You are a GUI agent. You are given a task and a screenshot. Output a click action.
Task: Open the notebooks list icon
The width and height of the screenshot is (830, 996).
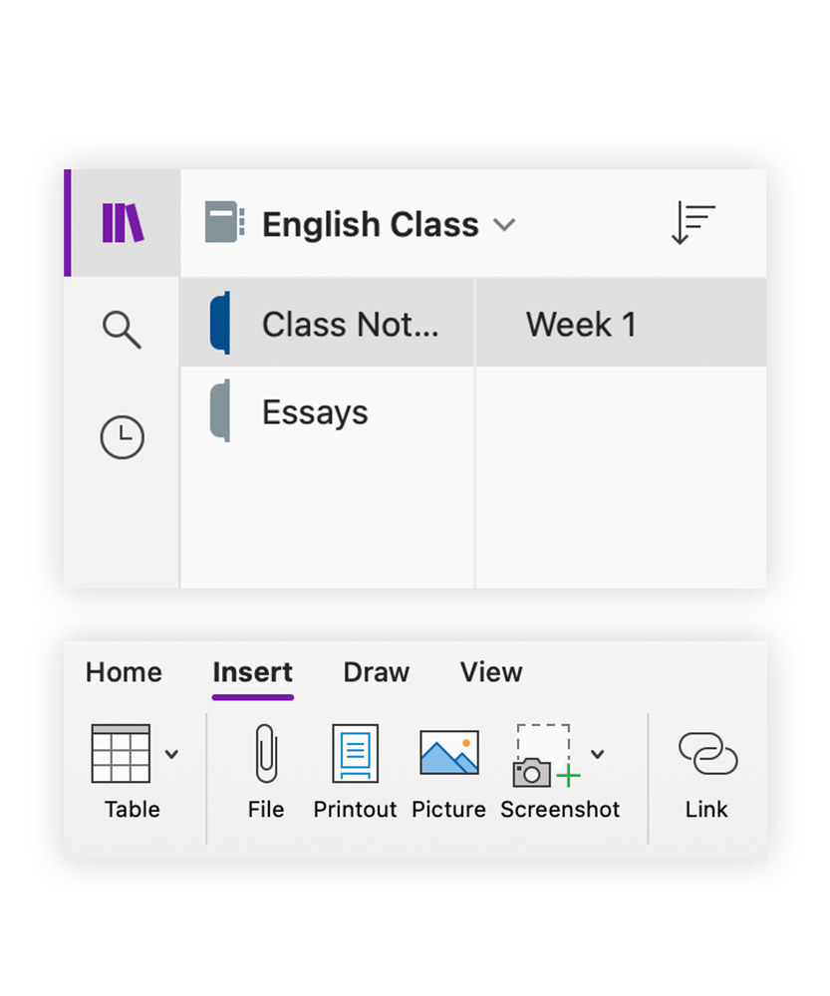pos(123,223)
